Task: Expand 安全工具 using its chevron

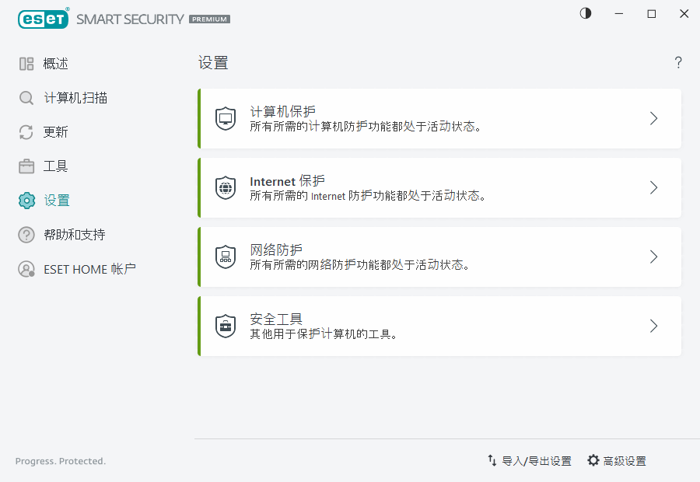Action: pyautogui.click(x=653, y=326)
